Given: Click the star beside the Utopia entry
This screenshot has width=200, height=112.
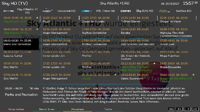Looking at the screenshot, I should tap(115, 75).
